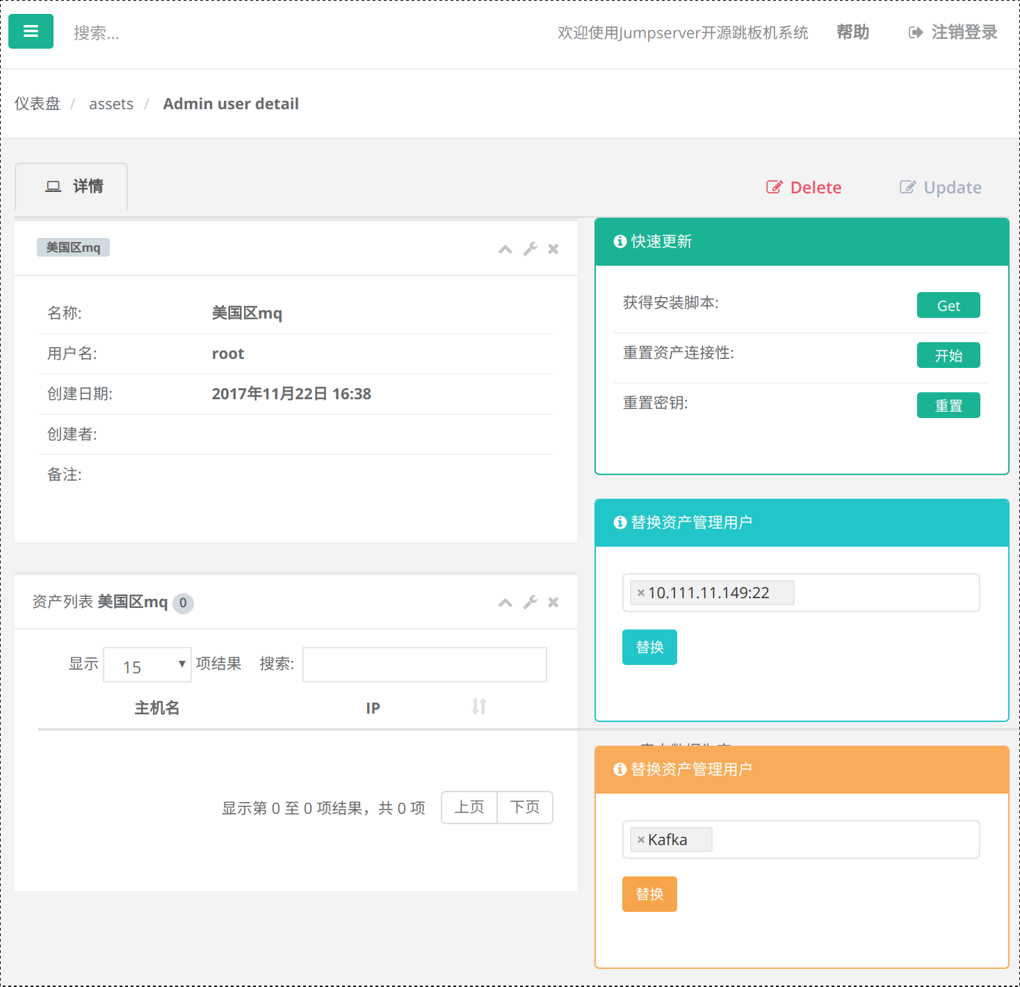
Task: Open the 帮助 menu item
Action: click(852, 32)
